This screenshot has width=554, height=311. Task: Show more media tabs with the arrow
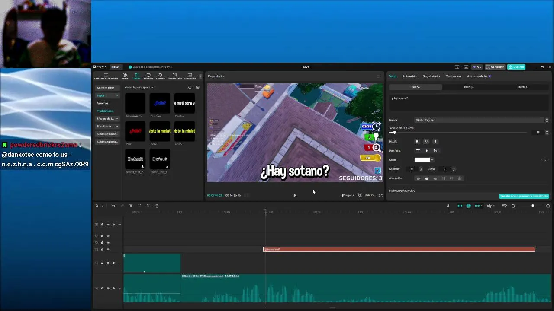click(x=200, y=76)
